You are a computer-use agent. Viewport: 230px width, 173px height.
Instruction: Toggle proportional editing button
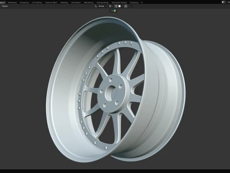point(126,6)
